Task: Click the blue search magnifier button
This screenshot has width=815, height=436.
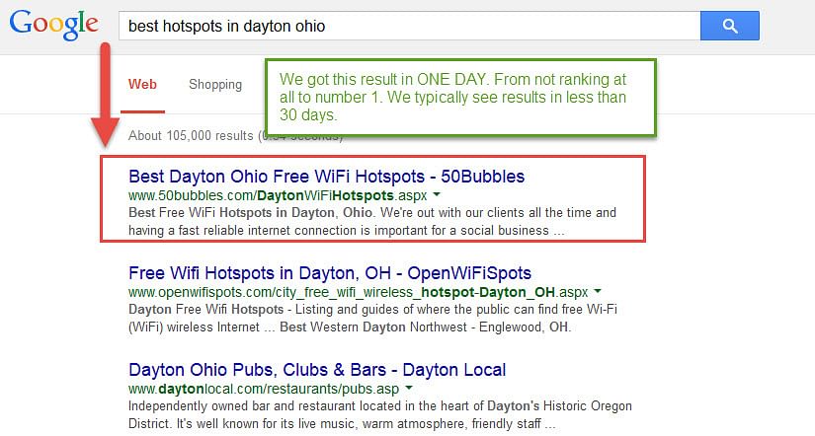Action: pos(730,26)
